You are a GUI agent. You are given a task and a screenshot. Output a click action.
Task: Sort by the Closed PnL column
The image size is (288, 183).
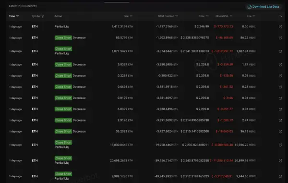[224, 16]
